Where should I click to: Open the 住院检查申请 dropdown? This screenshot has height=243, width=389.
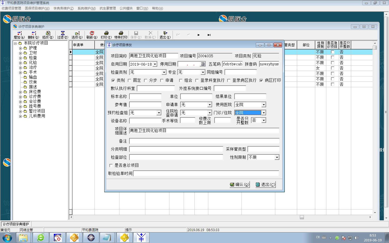pos(210,113)
